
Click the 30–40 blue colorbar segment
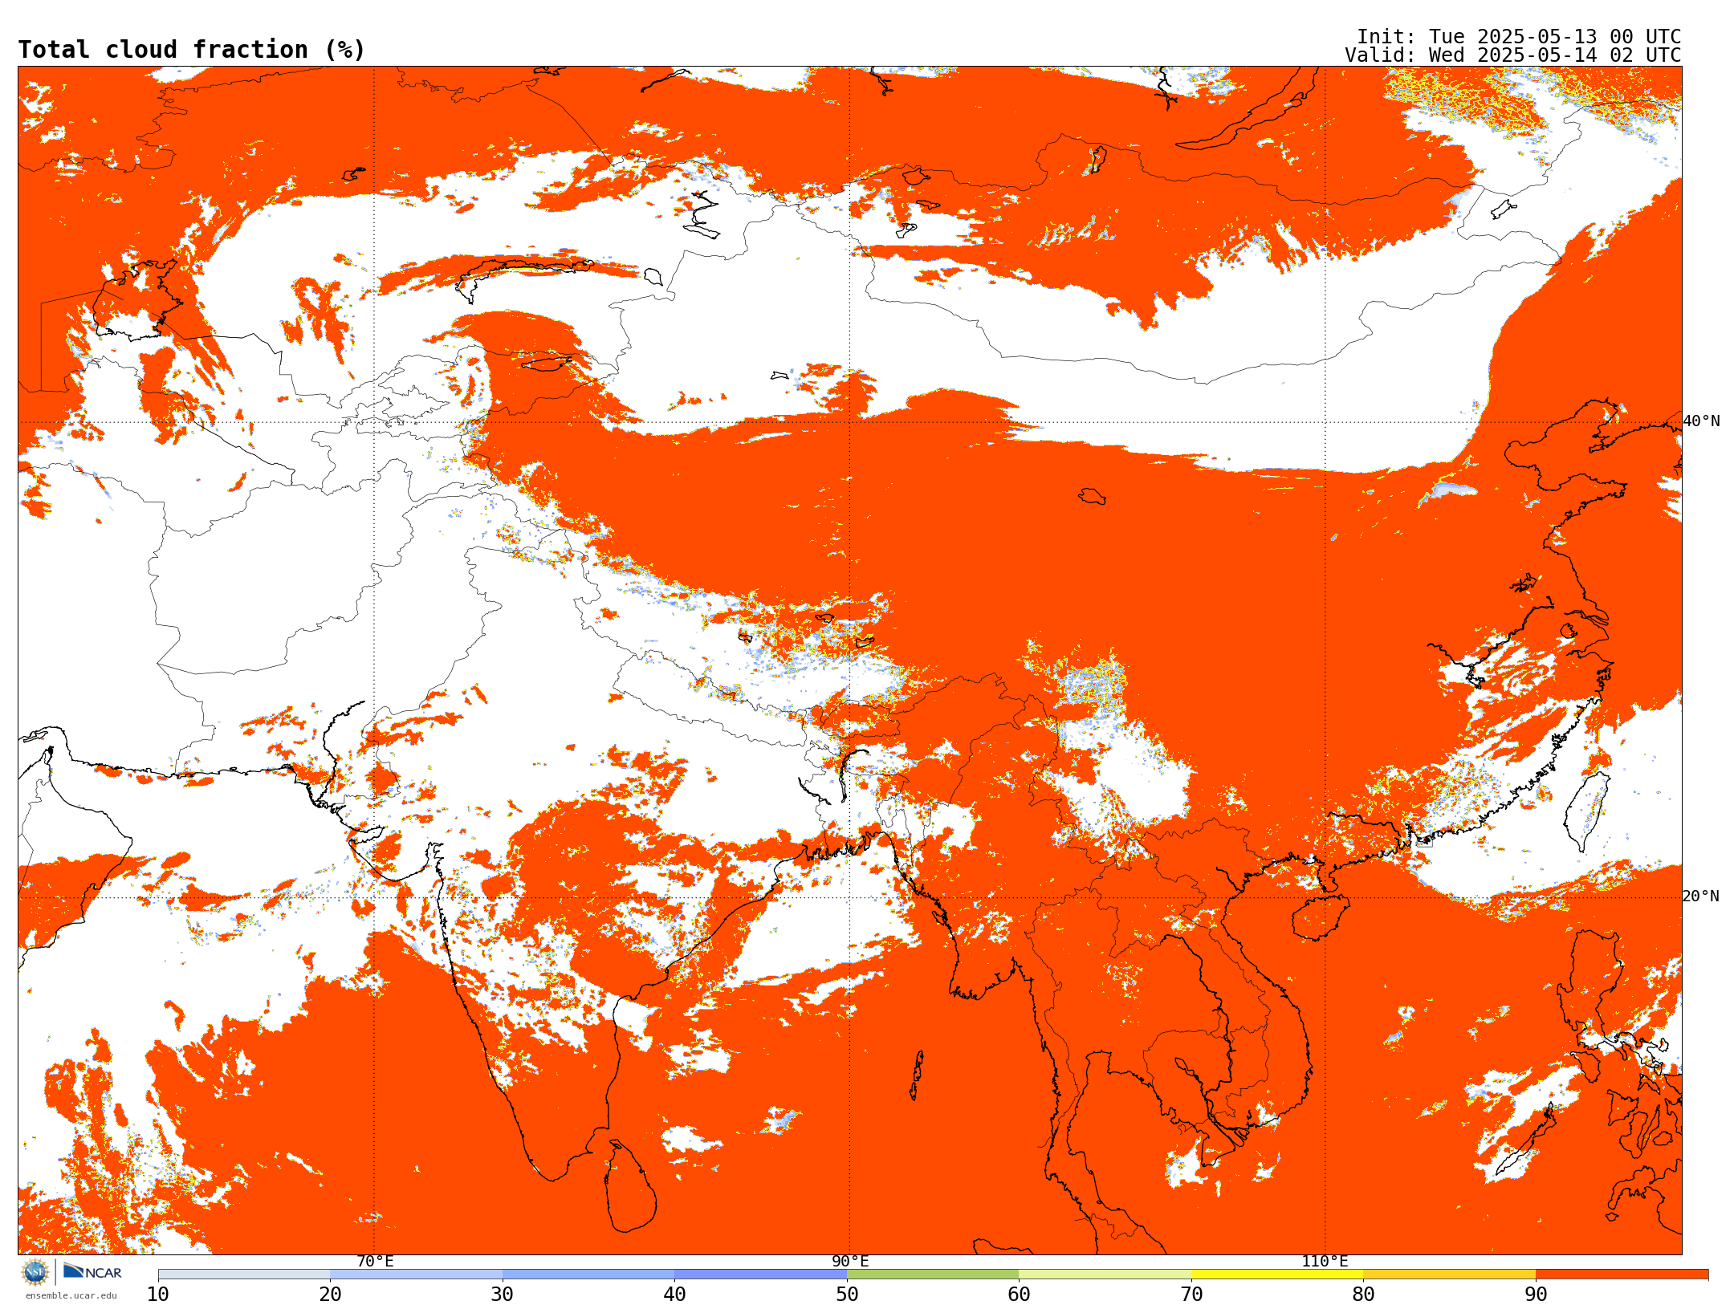coord(588,1275)
